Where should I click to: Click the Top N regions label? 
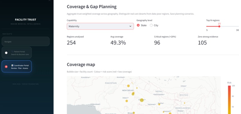pos(213,20)
